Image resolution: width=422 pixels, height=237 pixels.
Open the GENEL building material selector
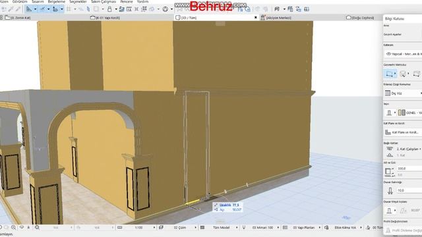coord(410,113)
